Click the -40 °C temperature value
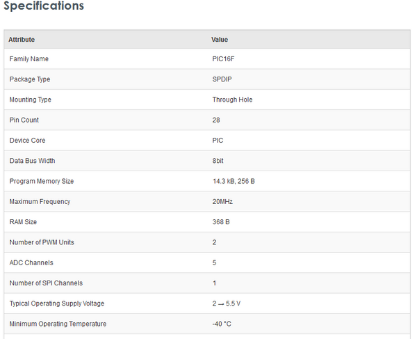The image size is (417, 339). tap(222, 324)
